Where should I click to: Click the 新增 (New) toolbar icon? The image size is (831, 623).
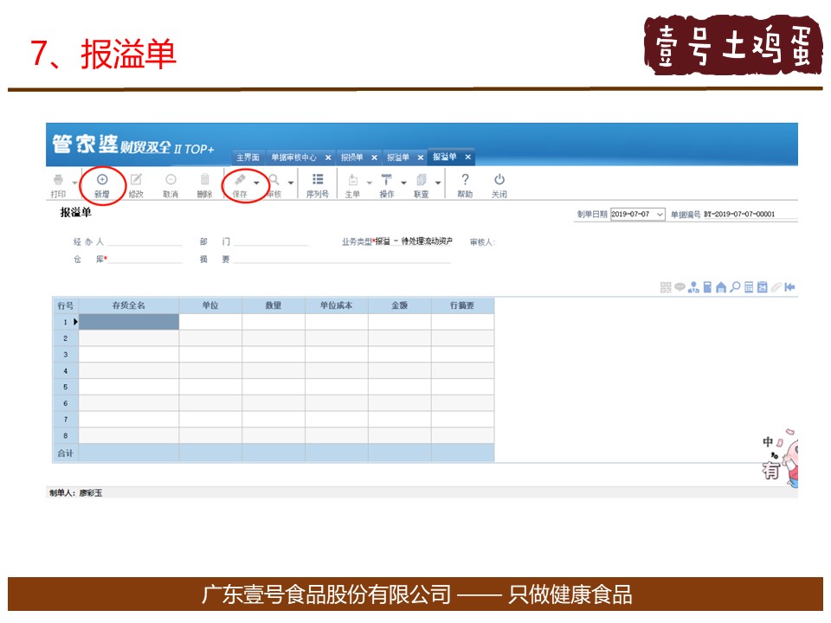[102, 180]
